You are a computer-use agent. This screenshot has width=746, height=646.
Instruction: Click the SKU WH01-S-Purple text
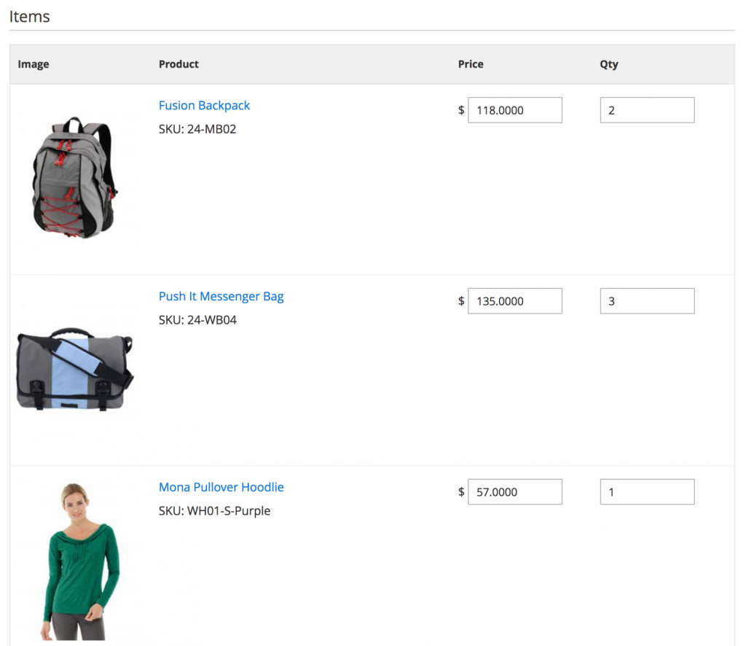[215, 510]
